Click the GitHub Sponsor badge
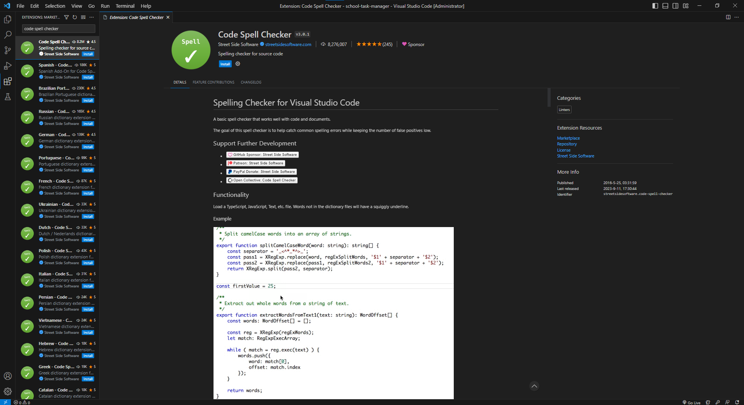 (263, 155)
